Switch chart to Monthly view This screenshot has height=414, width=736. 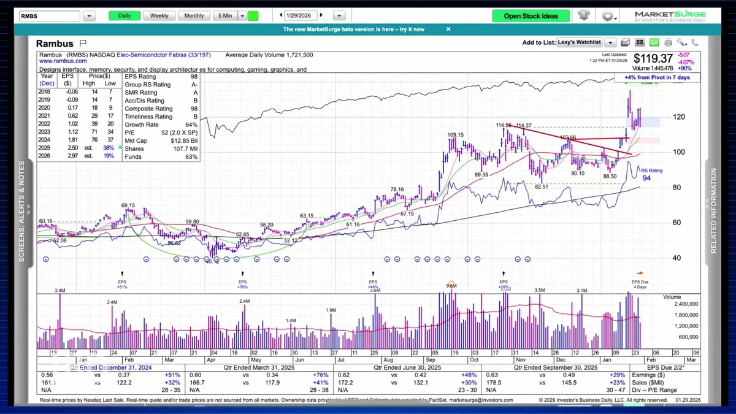pos(194,16)
